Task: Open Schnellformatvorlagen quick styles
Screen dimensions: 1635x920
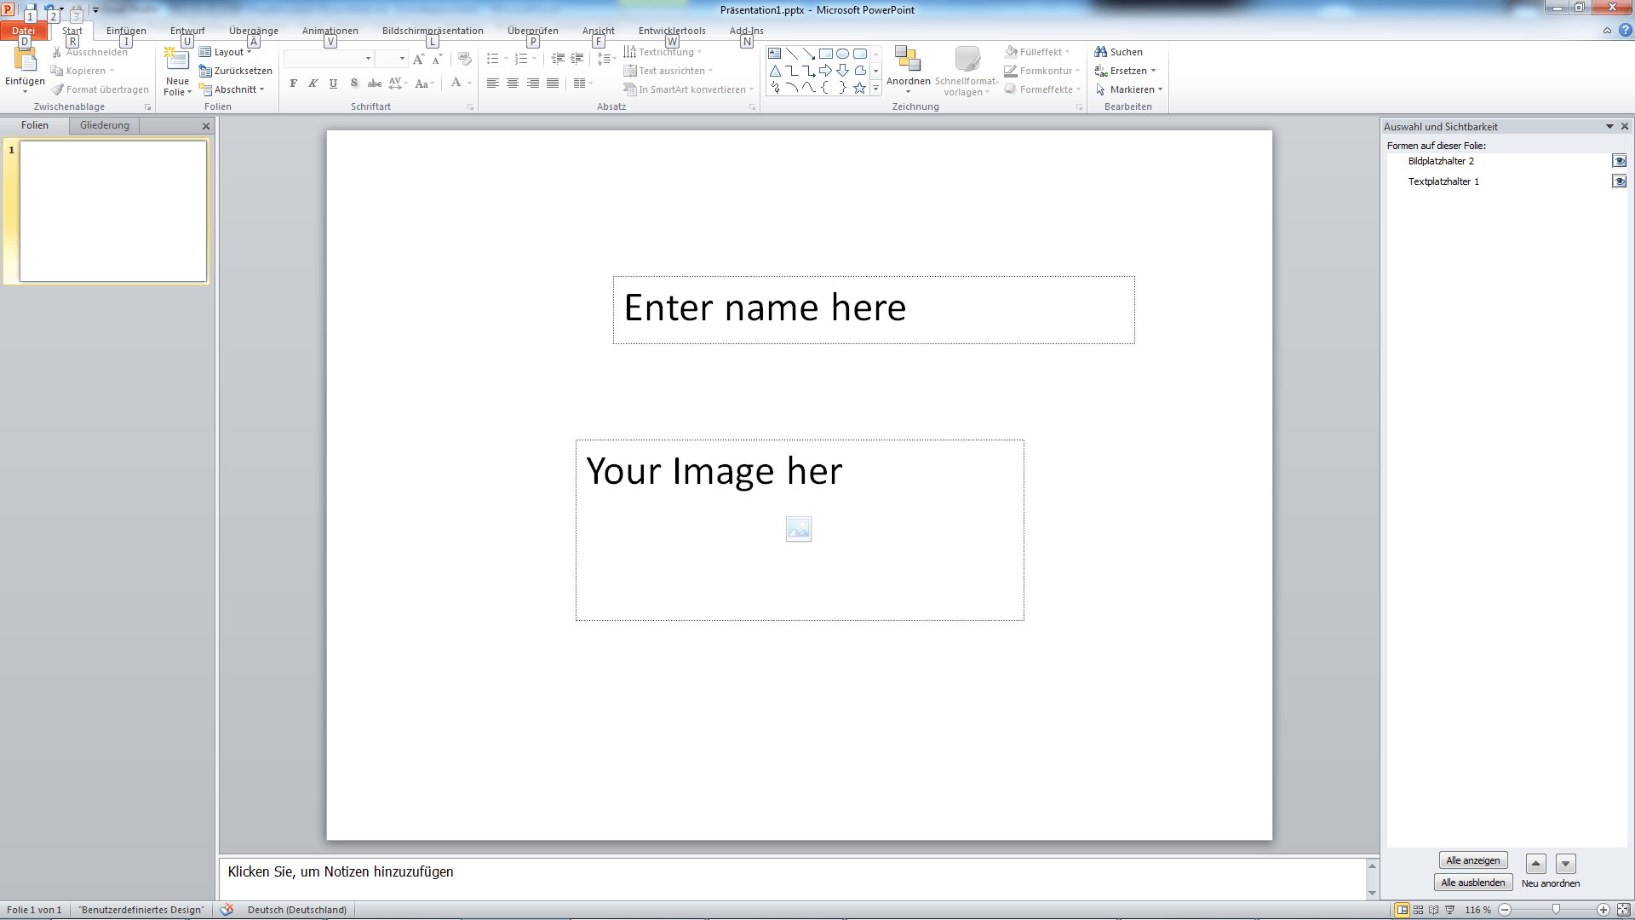Action: pos(967,71)
